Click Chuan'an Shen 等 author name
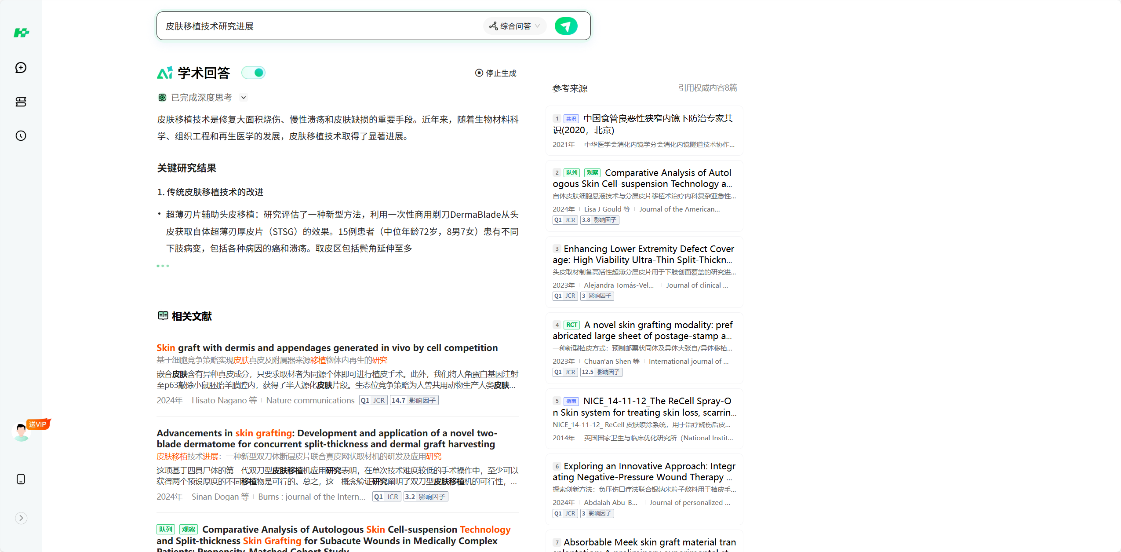 point(611,362)
